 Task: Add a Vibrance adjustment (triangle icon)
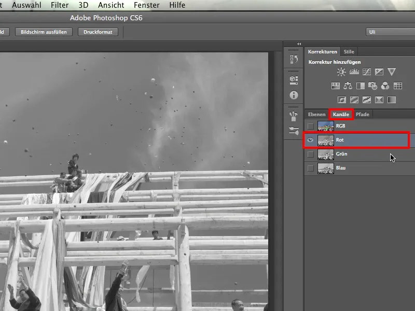point(392,72)
